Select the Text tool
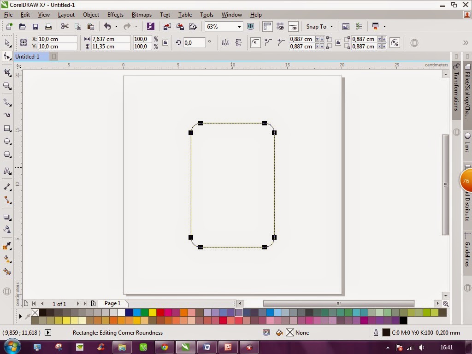This screenshot has height=354, width=472. pyautogui.click(x=7, y=171)
